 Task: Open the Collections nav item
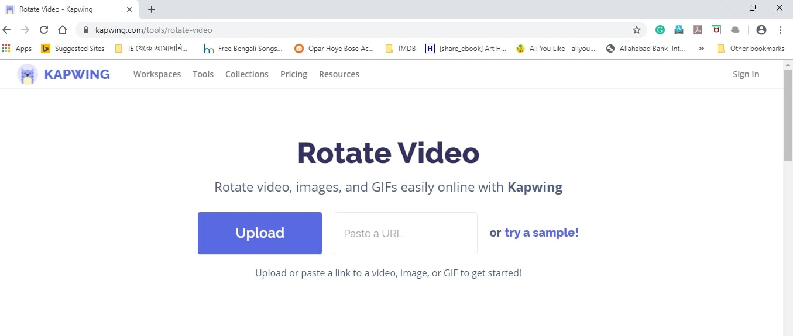click(247, 74)
